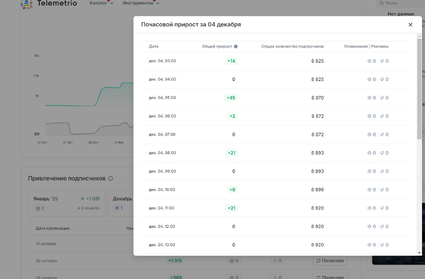Screen dimensions: 425x279
Task: Focus the Поиск search field
Action: click(402, 3)
